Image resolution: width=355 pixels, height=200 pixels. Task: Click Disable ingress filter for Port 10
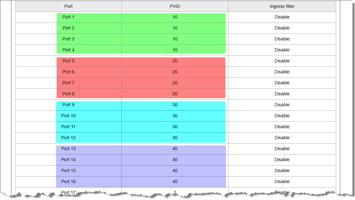[282, 116]
